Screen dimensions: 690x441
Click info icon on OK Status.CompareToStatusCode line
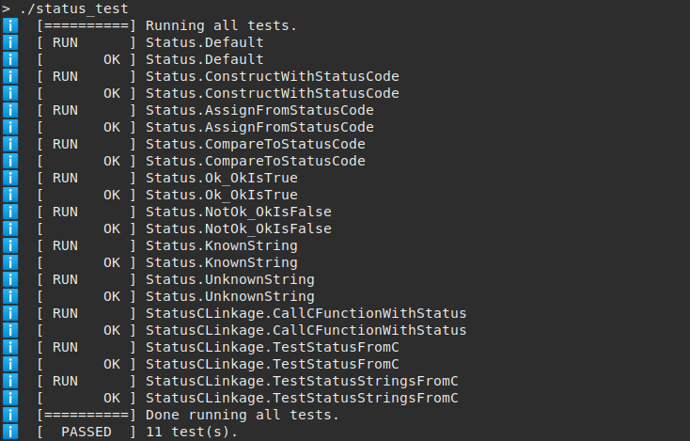[11, 161]
